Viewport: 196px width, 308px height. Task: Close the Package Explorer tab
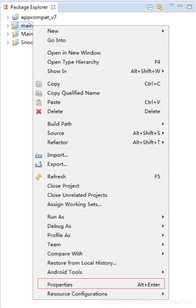53,7
